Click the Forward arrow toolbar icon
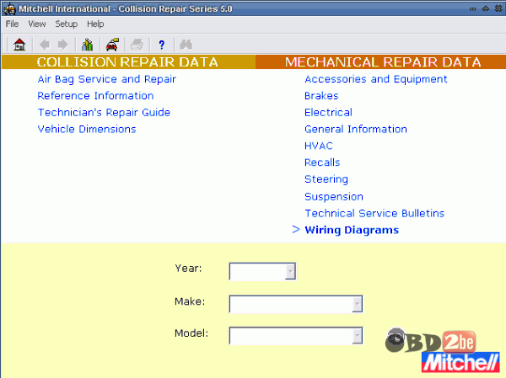The width and height of the screenshot is (506, 378). (62, 45)
